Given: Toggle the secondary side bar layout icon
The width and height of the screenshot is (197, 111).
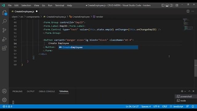Looking at the screenshot, I should (171, 5).
